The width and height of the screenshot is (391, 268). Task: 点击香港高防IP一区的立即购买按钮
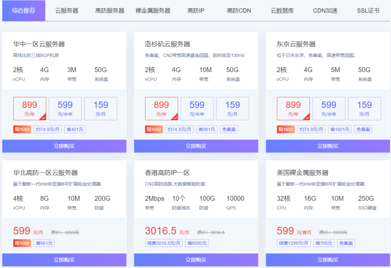[x=196, y=260]
